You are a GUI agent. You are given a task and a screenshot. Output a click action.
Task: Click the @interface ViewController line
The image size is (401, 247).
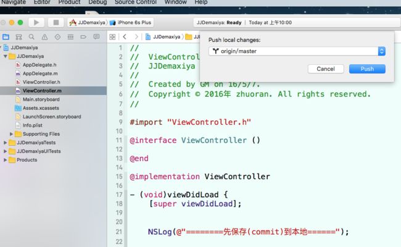(195, 140)
